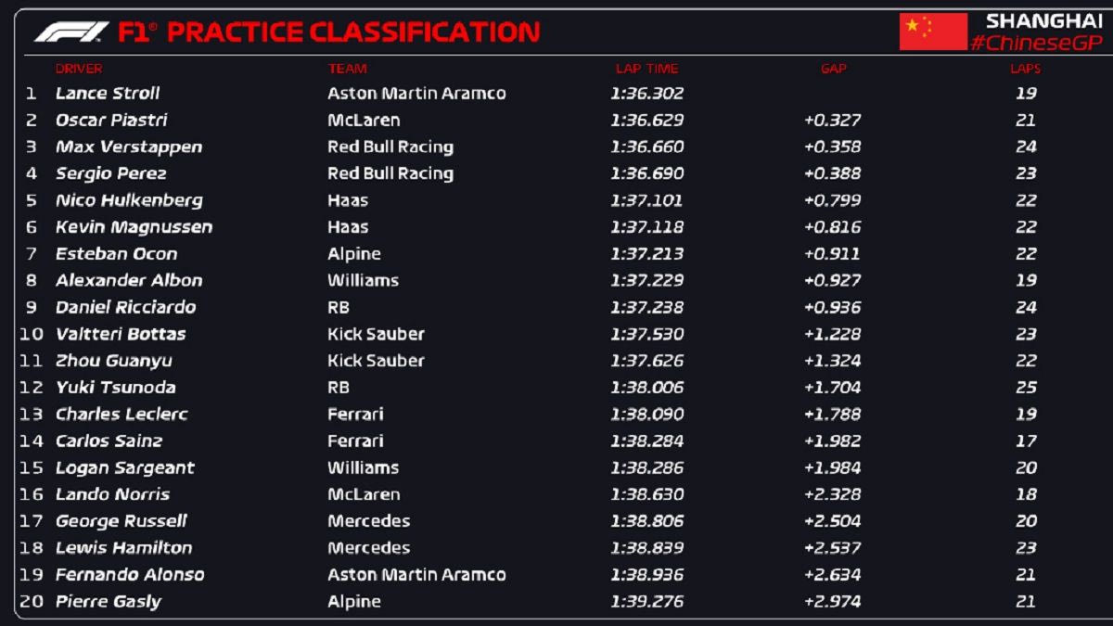Select driver Lance Stroll
Image resolution: width=1113 pixels, height=626 pixels.
point(108,94)
